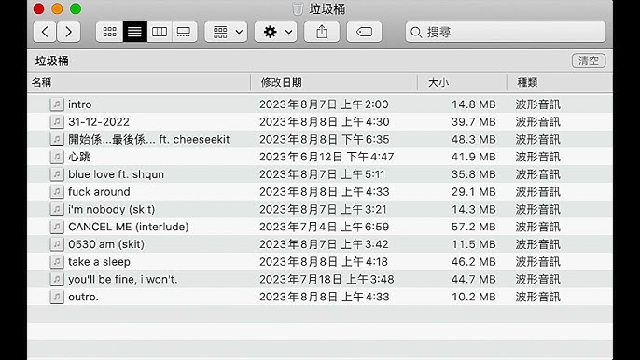Click audio icon of outro.
The width and height of the screenshot is (640, 360).
pyautogui.click(x=57, y=297)
